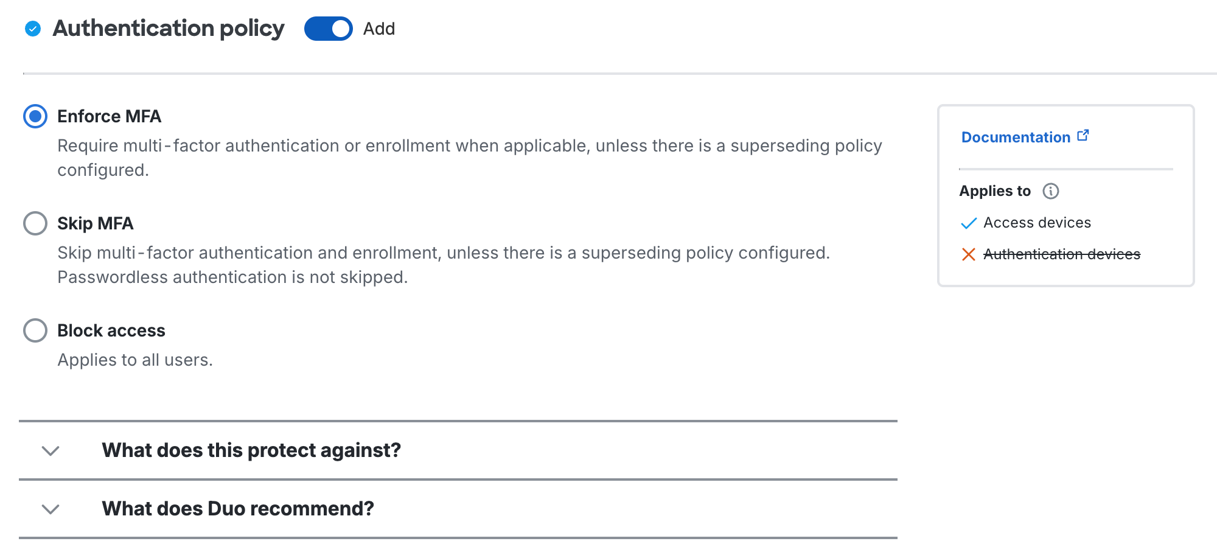Click the blue checkmark icon beside Authentication policy
Screen dimensions: 1217x558
pos(32,28)
